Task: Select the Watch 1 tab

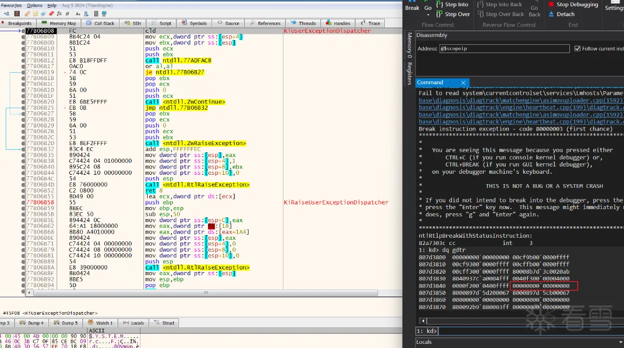Action: coord(101,323)
